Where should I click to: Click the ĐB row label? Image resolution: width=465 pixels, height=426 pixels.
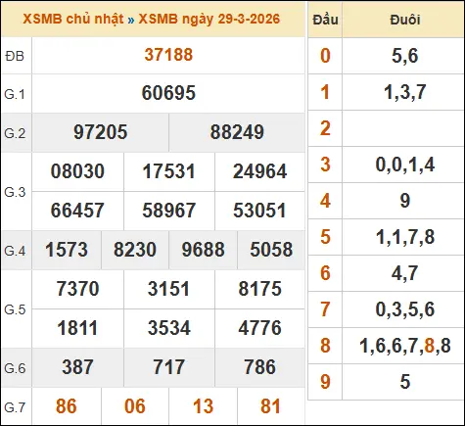pyautogui.click(x=15, y=56)
